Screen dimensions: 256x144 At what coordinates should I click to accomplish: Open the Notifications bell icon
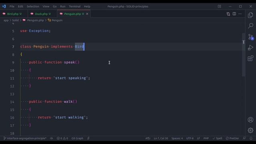pos(251,138)
